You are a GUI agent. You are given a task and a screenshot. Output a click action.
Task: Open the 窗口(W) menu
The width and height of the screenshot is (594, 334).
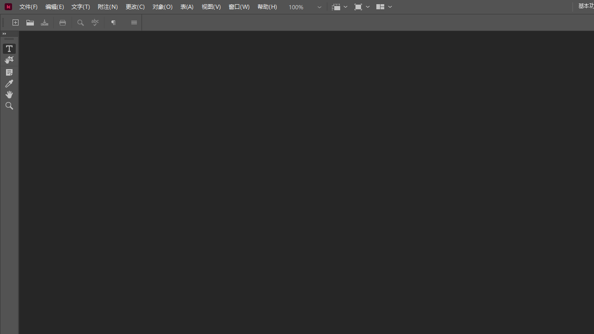239,7
